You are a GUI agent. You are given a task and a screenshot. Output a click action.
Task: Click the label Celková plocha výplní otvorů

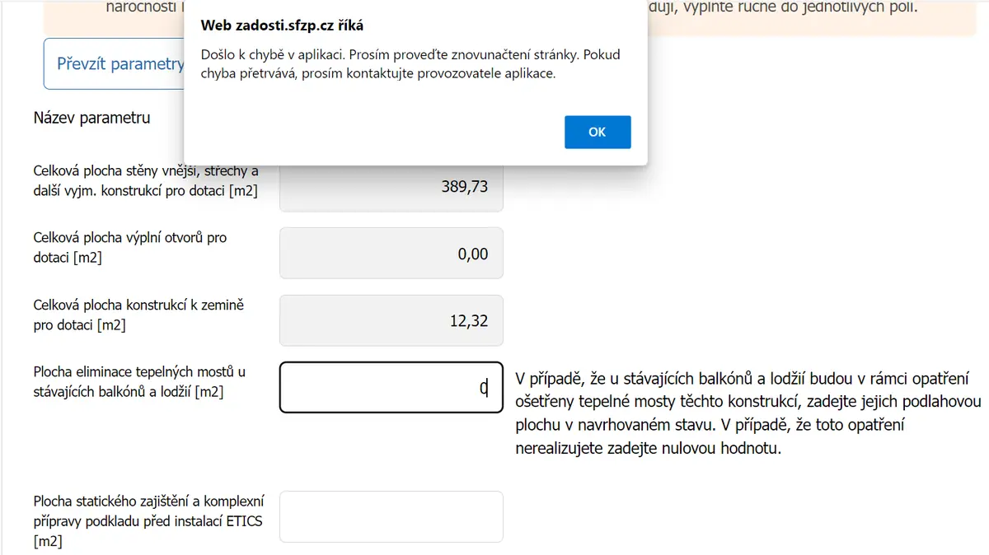coord(130,247)
